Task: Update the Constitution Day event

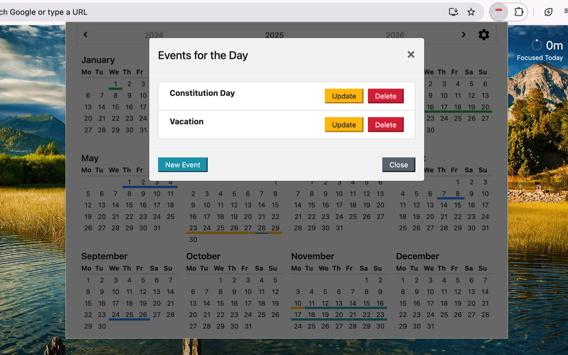Action: (x=344, y=96)
